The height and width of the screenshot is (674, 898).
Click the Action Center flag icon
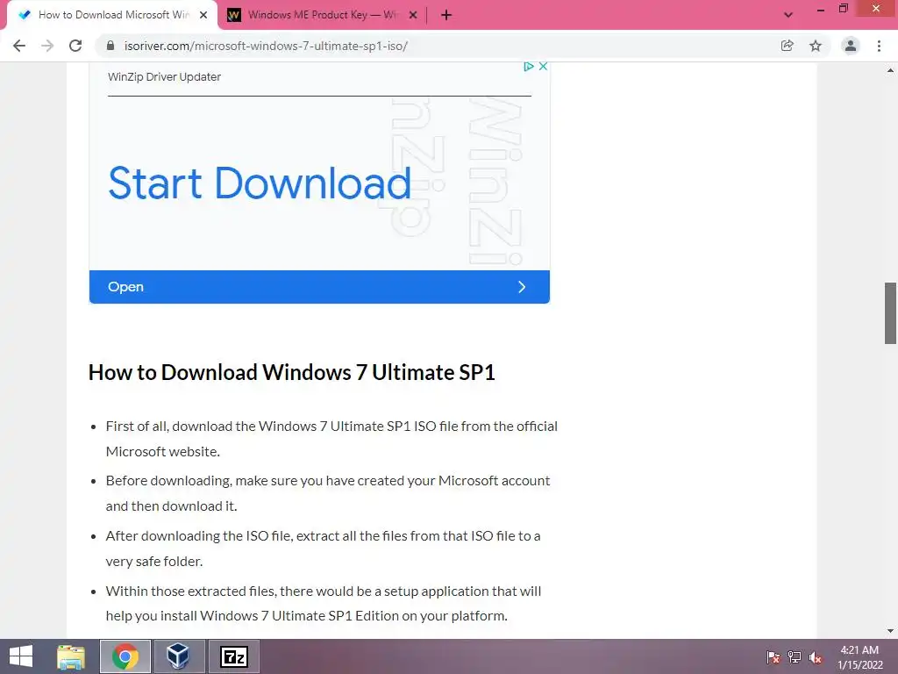[773, 656]
